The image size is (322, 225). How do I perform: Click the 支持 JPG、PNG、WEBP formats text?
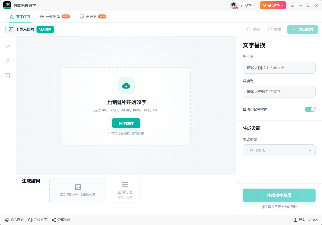point(126,110)
